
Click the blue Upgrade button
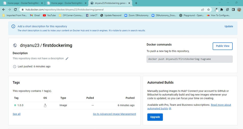point(155,117)
